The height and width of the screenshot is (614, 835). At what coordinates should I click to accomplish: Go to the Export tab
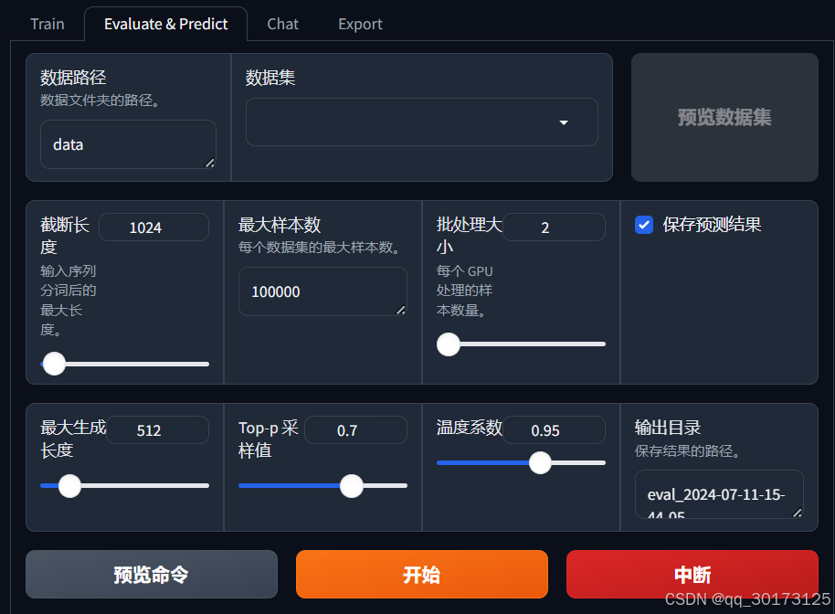coord(360,24)
